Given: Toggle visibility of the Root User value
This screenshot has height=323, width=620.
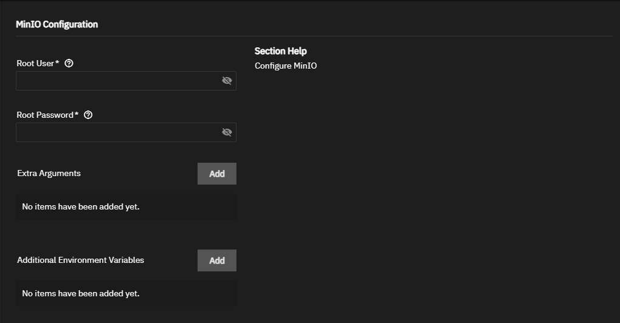Looking at the screenshot, I should 227,81.
